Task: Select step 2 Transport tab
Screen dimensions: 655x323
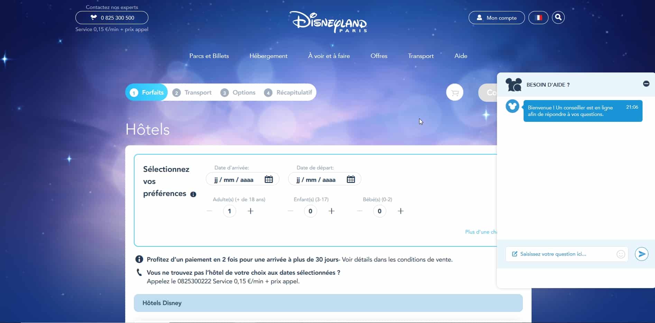Action: 192,92
